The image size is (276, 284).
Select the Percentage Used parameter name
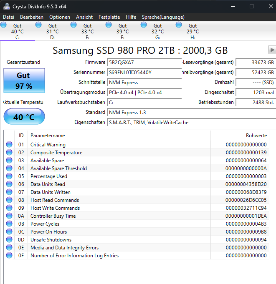pyautogui.click(x=49, y=176)
